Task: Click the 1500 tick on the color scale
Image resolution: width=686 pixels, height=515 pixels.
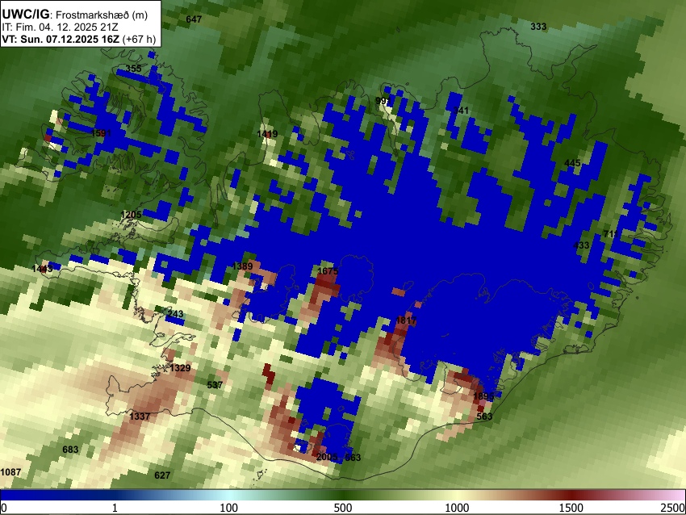Action: coord(571,508)
